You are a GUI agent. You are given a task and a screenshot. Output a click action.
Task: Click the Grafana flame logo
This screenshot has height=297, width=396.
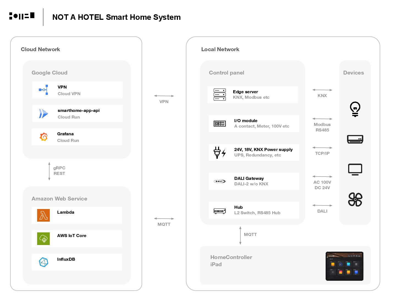click(x=44, y=137)
